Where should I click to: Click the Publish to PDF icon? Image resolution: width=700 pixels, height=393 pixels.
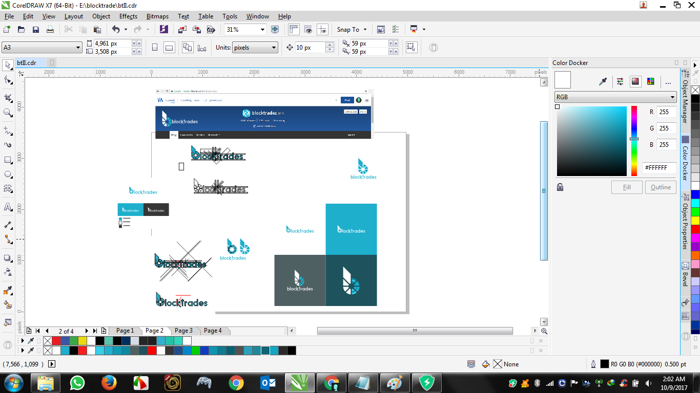pos(210,30)
